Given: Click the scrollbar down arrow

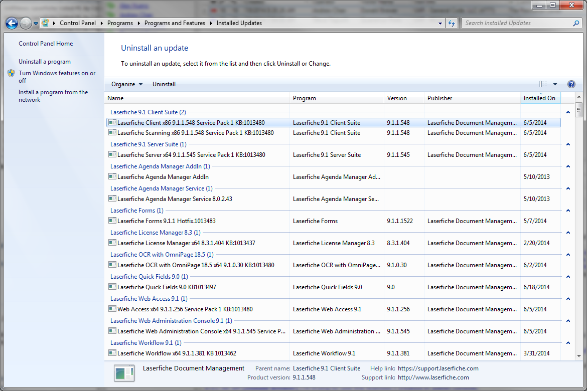Looking at the screenshot, I should [579, 356].
